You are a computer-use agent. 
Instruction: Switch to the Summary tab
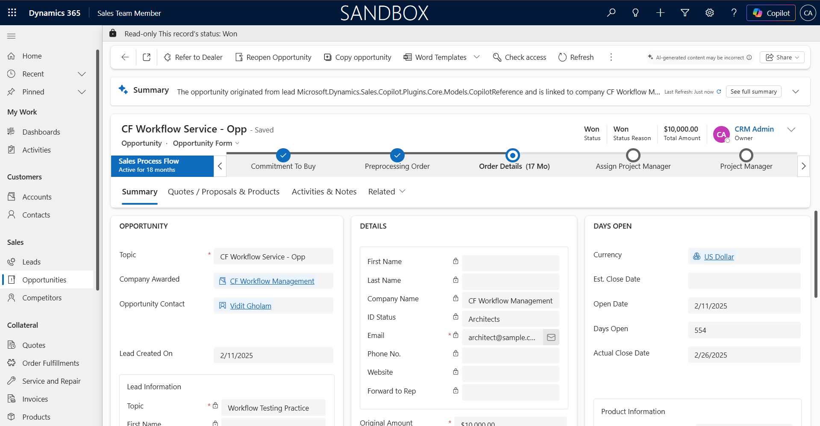140,192
